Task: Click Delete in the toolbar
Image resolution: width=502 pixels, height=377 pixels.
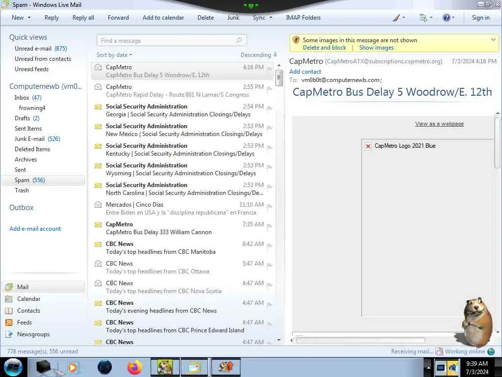Action: (205, 18)
